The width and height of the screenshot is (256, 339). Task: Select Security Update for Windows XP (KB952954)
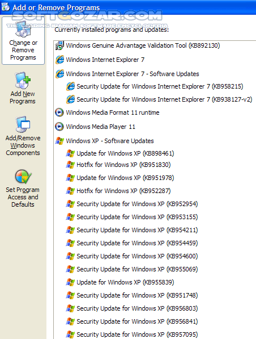point(137,204)
